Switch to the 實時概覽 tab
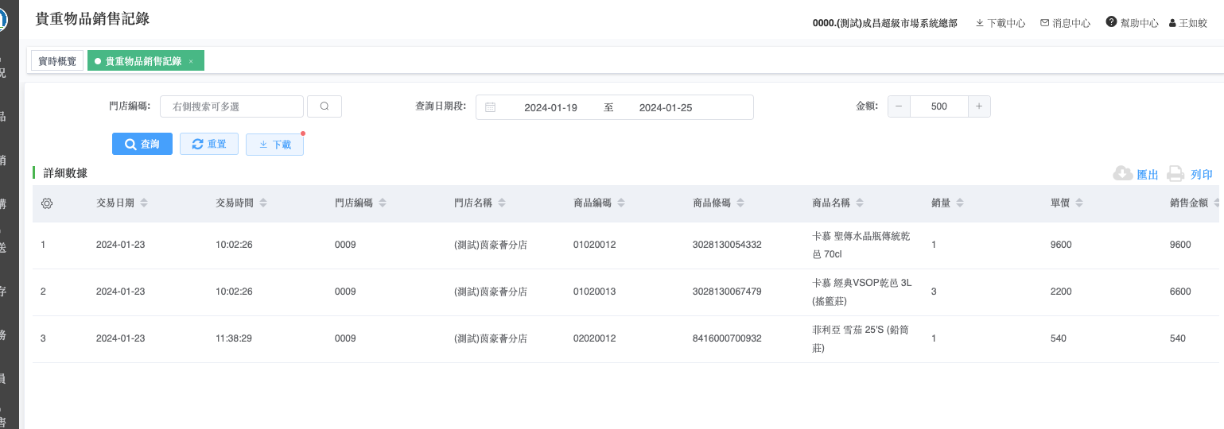Screen dimensions: 1224x429 tap(57, 61)
